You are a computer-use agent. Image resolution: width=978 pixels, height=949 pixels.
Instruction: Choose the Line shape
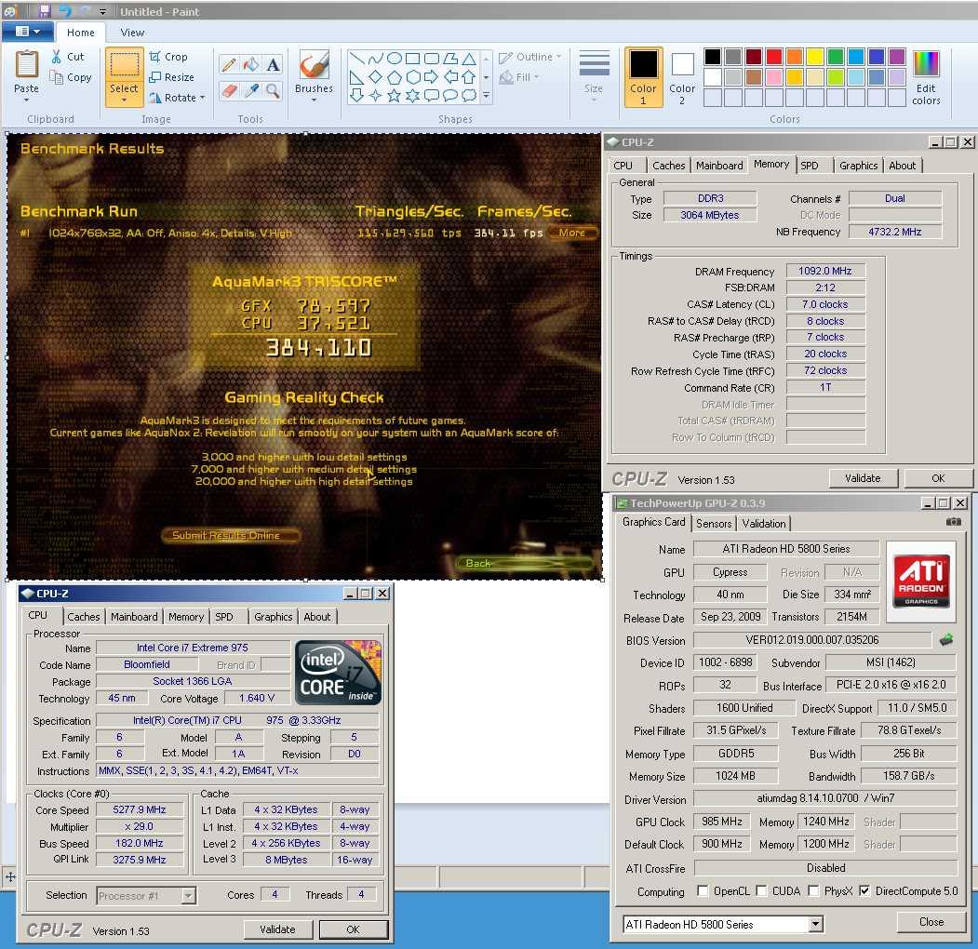click(x=356, y=59)
